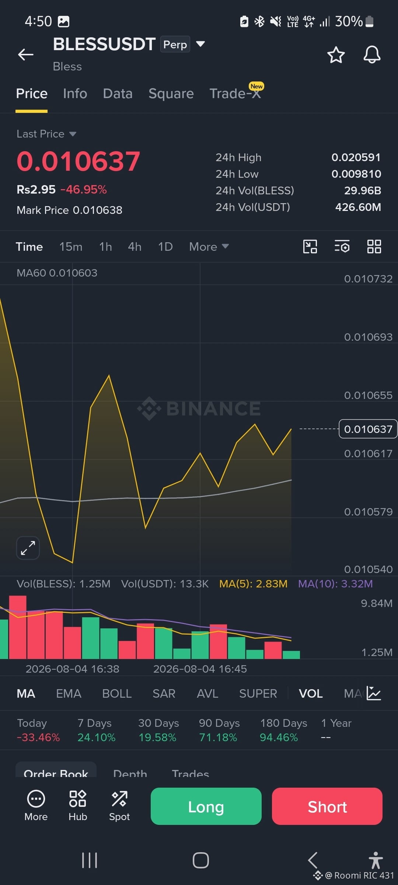Toggle BOLL indicator
398x885 pixels.
pyautogui.click(x=117, y=693)
